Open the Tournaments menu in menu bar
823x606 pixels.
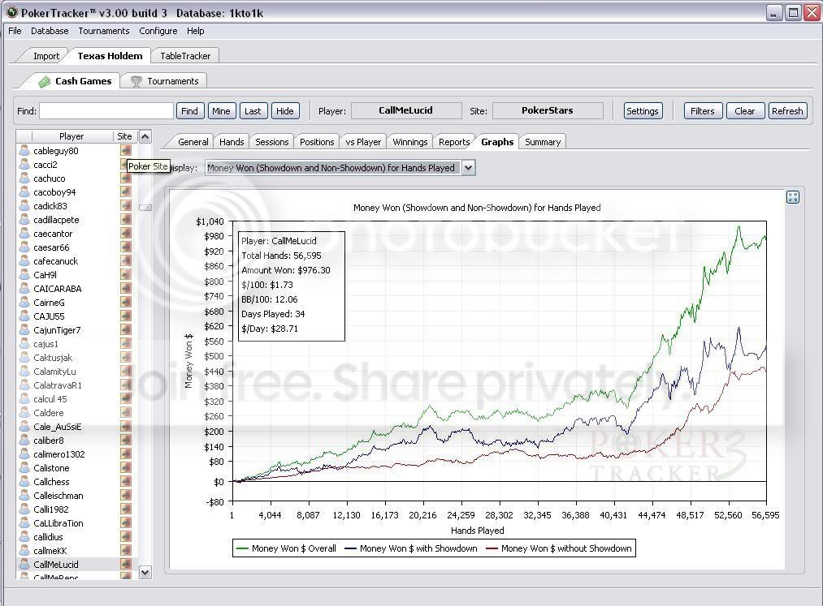pos(104,31)
